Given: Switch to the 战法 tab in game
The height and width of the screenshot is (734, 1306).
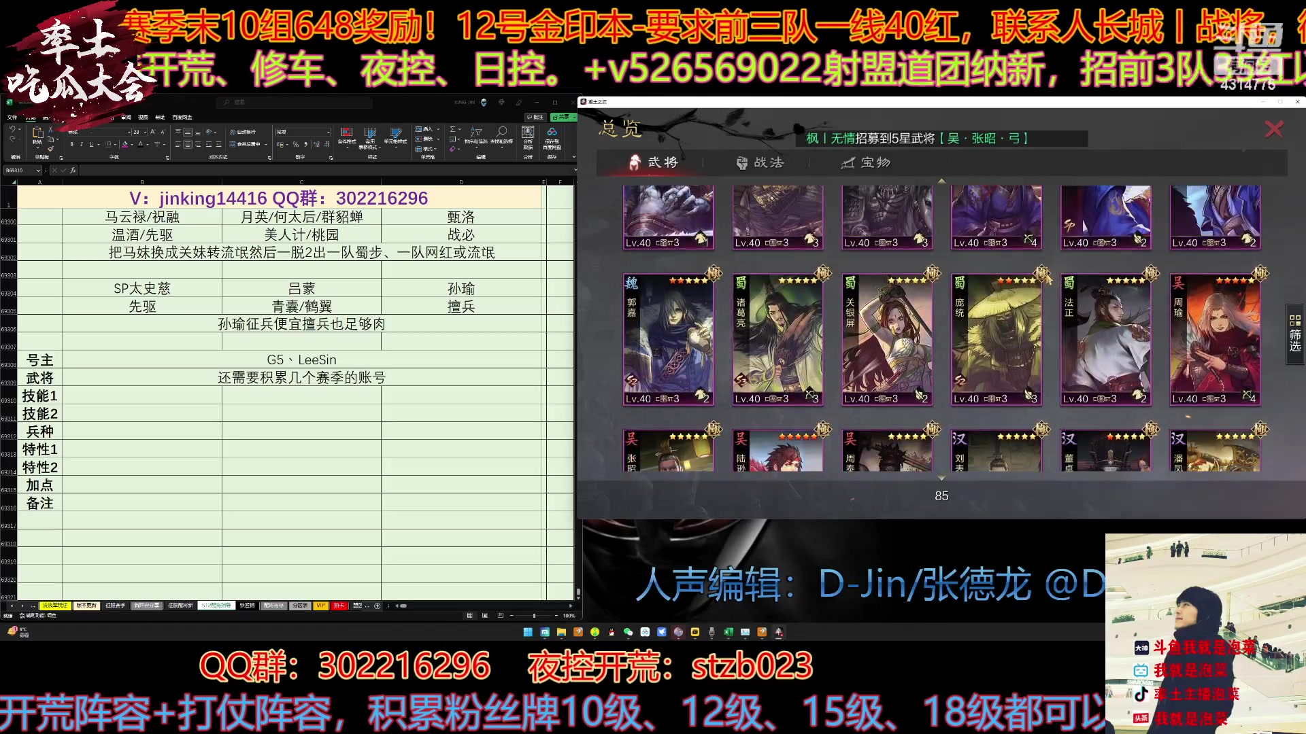Looking at the screenshot, I should 760,162.
